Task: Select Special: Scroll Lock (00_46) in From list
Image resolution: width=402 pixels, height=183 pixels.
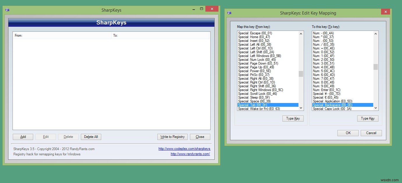Action: click(268, 94)
